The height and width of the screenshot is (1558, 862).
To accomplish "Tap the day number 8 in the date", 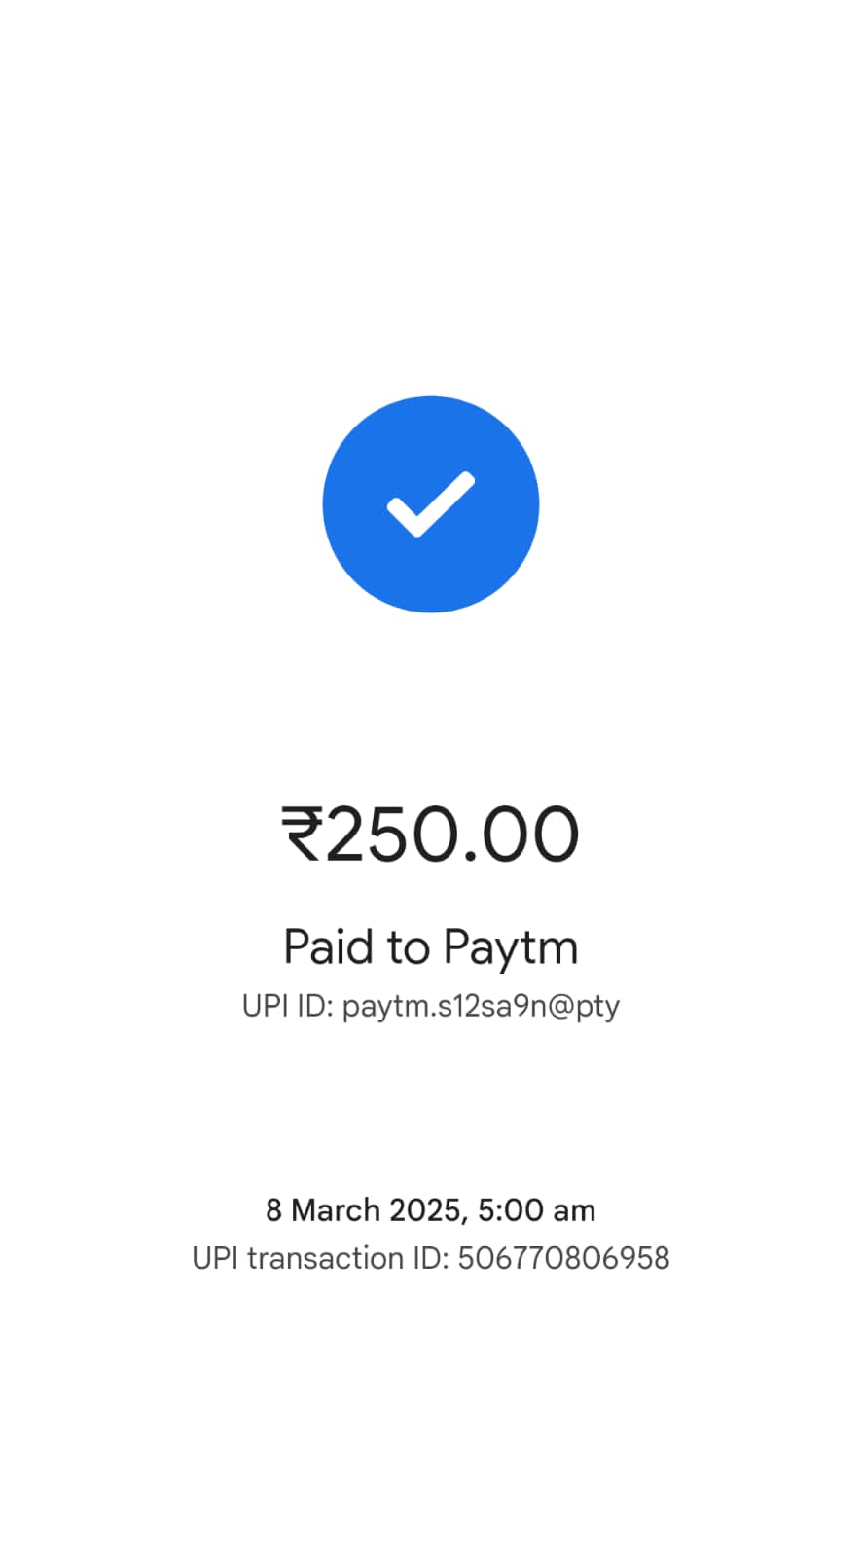I will pyautogui.click(x=274, y=1210).
